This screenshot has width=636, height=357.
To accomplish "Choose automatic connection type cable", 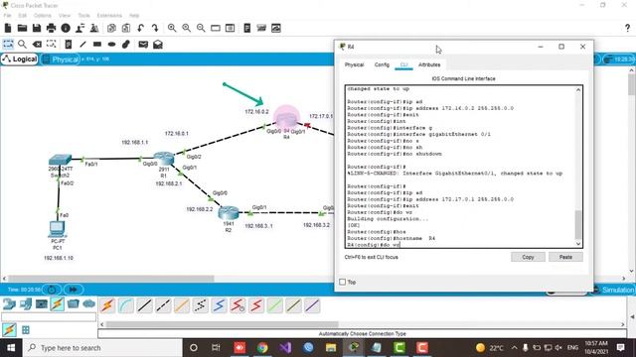I will (107, 305).
